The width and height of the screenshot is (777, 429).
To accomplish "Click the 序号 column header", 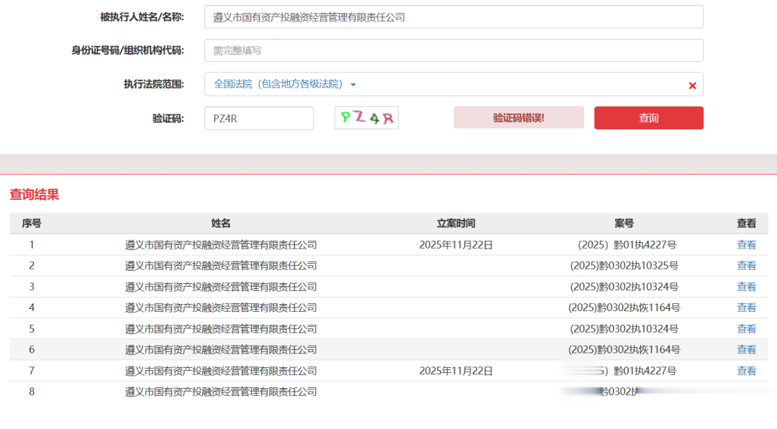I will (31, 223).
